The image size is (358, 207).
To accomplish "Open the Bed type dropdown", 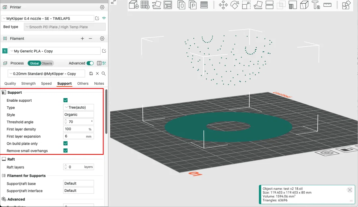I will coord(65,27).
